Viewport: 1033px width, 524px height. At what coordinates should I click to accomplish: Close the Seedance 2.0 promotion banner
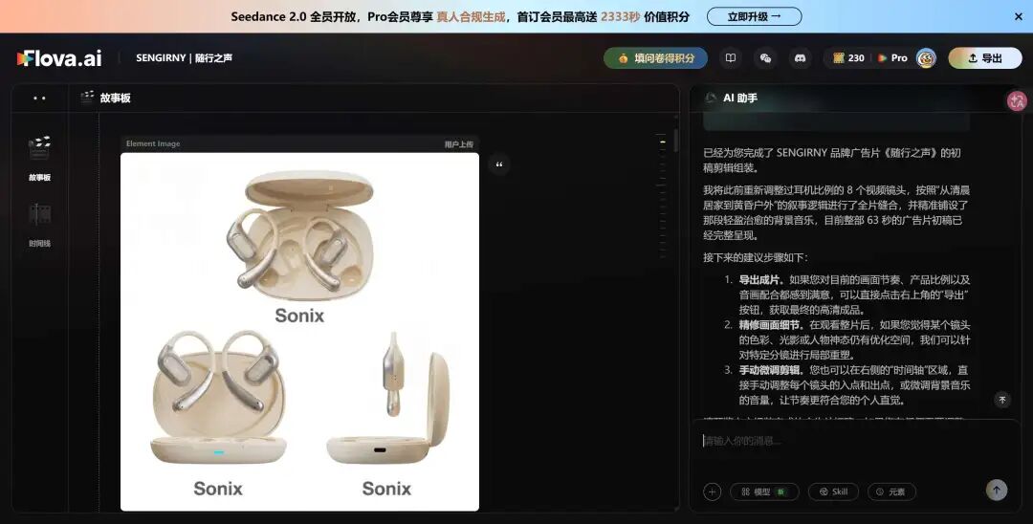(1019, 16)
